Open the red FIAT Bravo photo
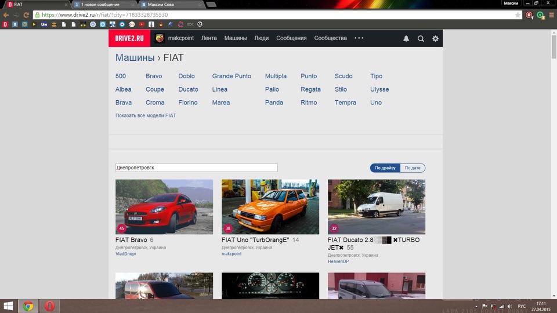 pyautogui.click(x=164, y=206)
